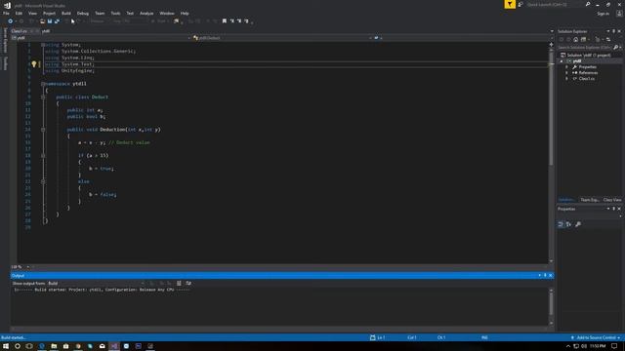The height and width of the screenshot is (351, 625).
Task: Open the ytdll.Deduct class navigation dropdown
Action: tap(282, 38)
